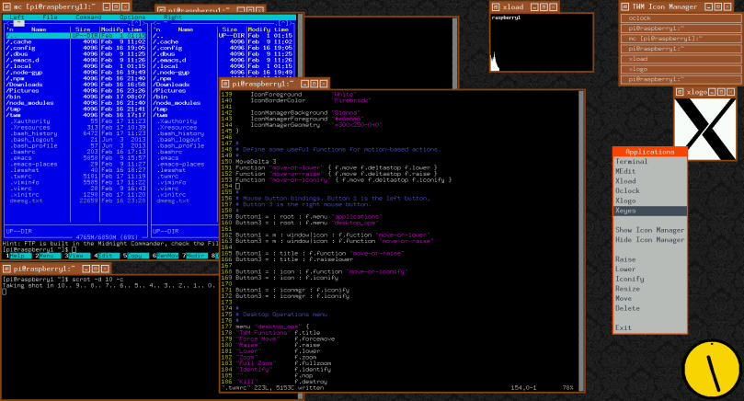The image size is (744, 401).
Task: Click vim line 177 menu "desktop_ops"
Action: 272,327
